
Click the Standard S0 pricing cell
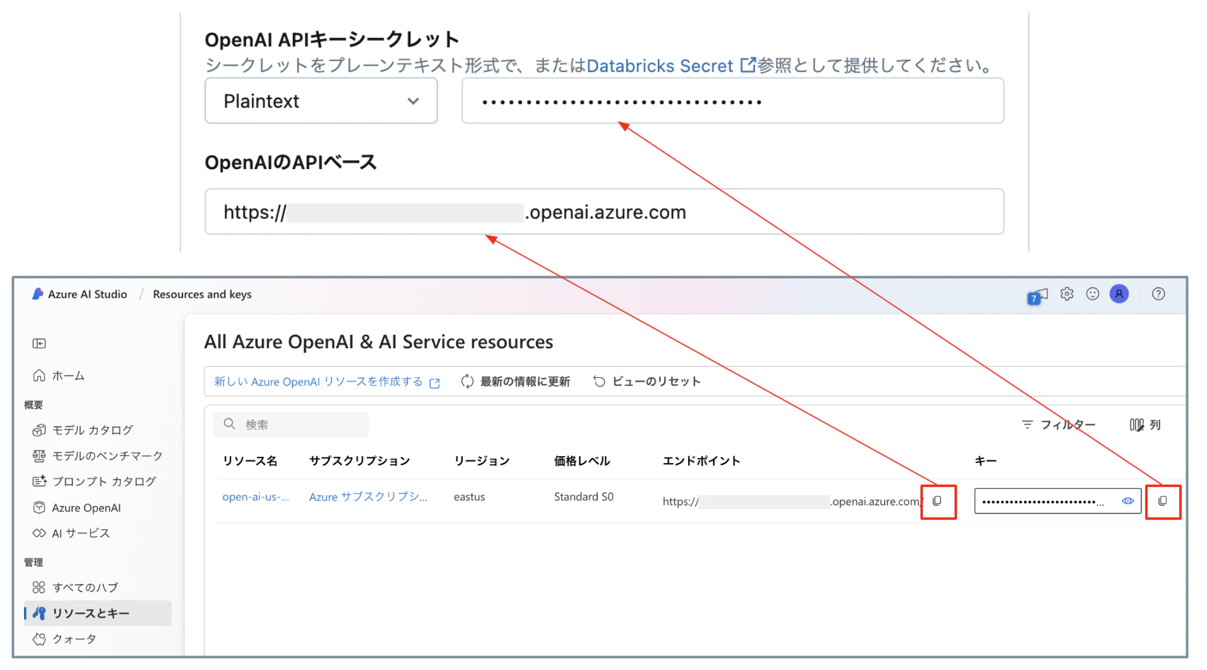click(584, 497)
